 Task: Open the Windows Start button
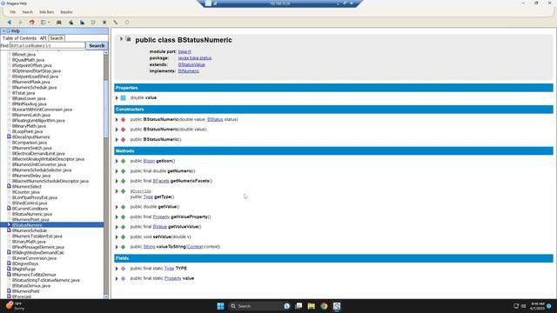(220, 306)
